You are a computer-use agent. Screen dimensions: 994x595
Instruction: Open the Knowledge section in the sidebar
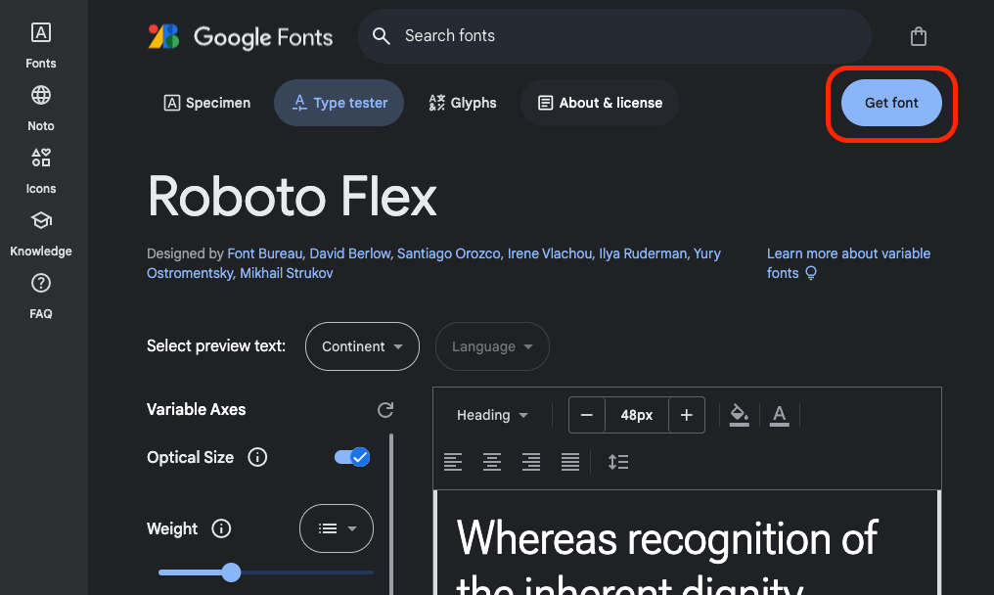pos(40,231)
